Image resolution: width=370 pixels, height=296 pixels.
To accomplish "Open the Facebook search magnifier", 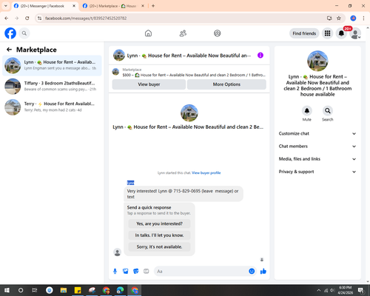I will [24, 33].
